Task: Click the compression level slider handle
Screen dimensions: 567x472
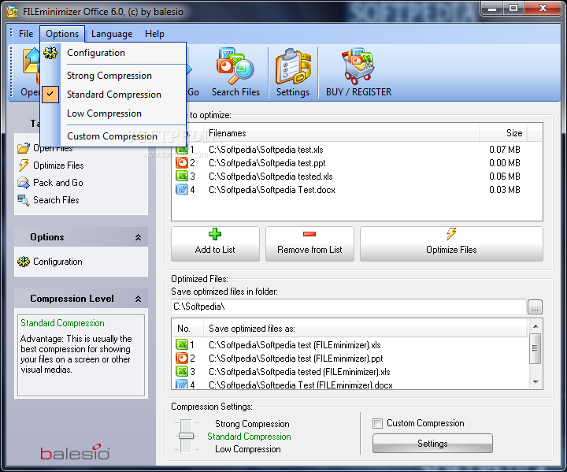Action: pos(186,436)
